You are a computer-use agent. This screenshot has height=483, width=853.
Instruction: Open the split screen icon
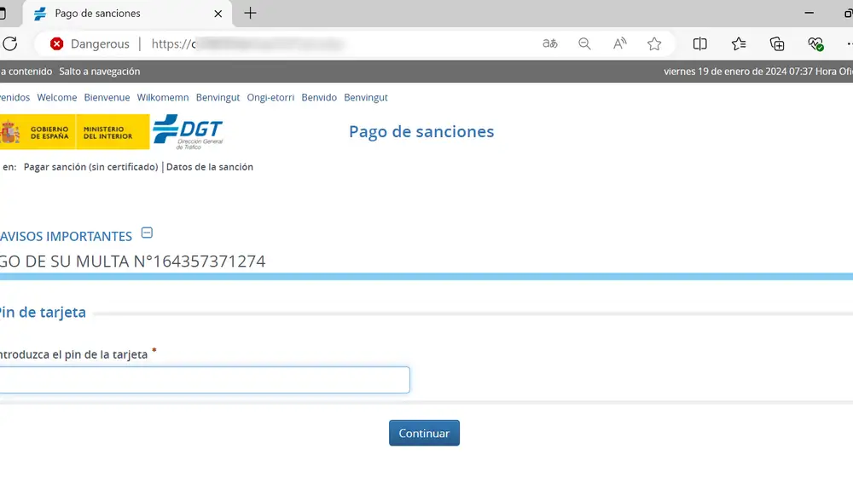[x=700, y=43]
